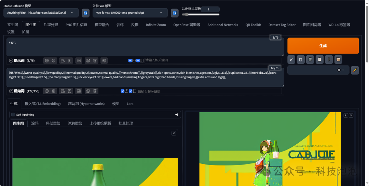The width and height of the screenshot is (369, 186).
Task: Adjust the CLIP 终止层数 slider
Action: pyautogui.click(x=201, y=15)
